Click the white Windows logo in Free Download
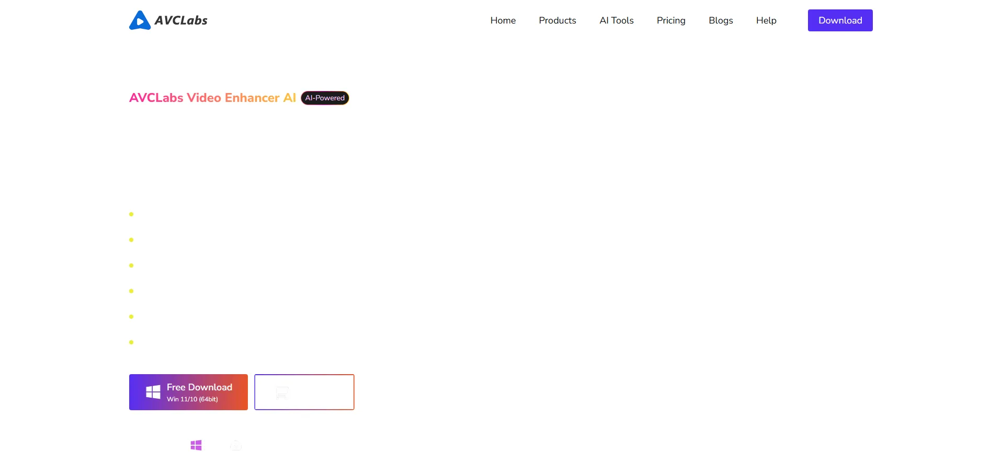This screenshot has width=1002, height=475. (153, 392)
